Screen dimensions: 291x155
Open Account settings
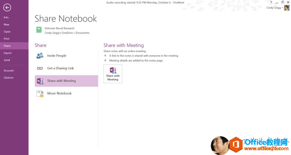pos(9,71)
